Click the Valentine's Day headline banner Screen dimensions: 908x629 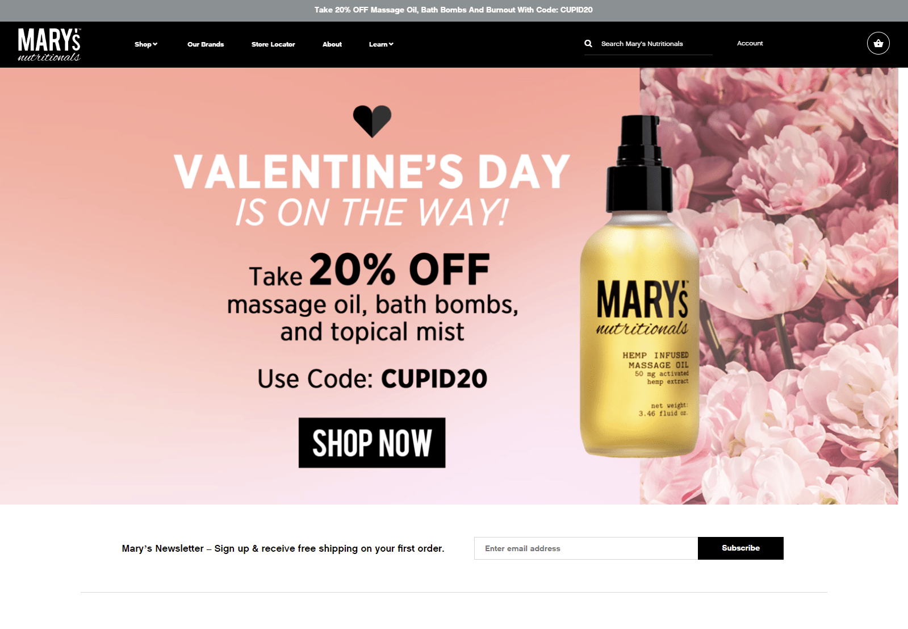pos(372,189)
